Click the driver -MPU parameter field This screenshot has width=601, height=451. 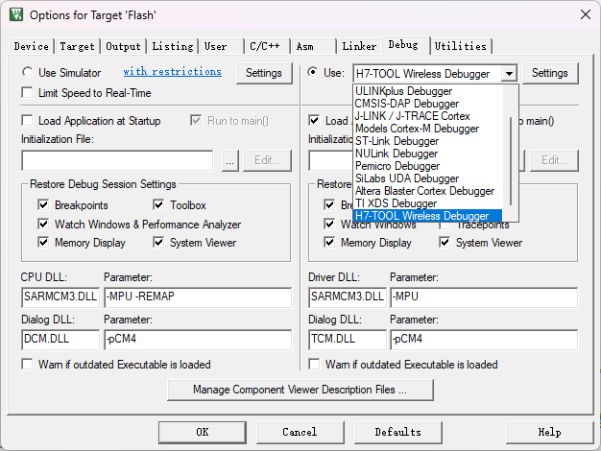pyautogui.click(x=484, y=297)
